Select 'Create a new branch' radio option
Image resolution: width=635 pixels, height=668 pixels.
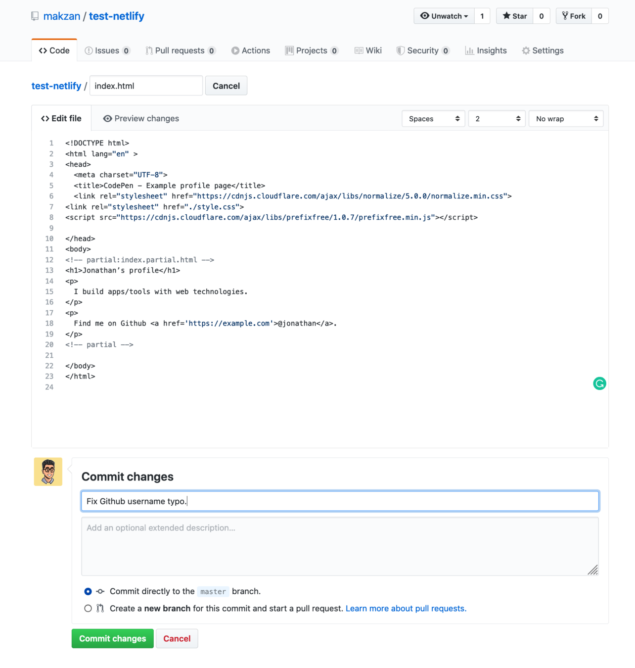(88, 608)
